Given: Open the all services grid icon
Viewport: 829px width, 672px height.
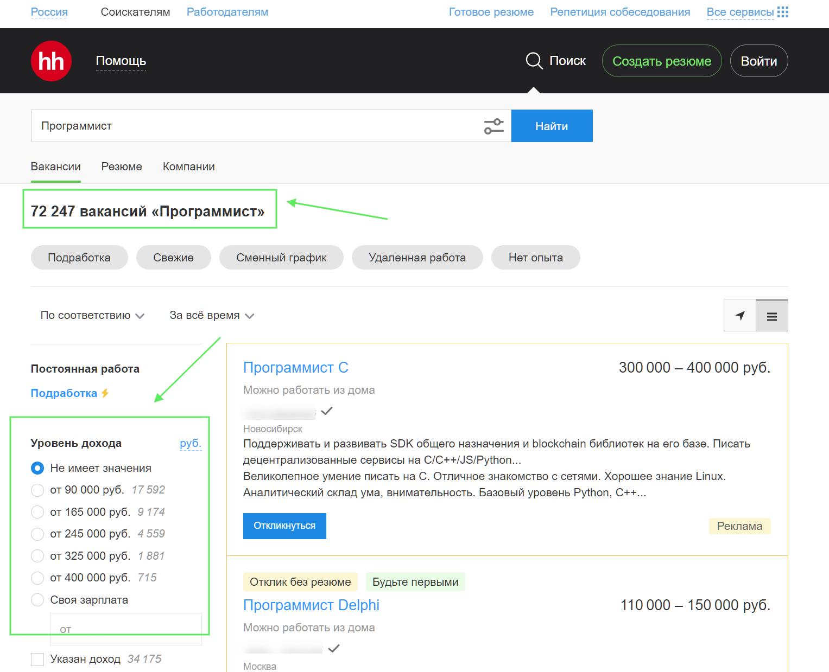Looking at the screenshot, I should (782, 12).
